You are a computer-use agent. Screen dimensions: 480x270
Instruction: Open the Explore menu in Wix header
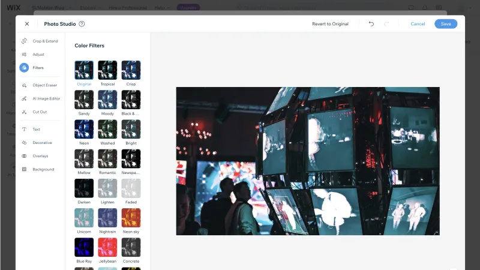tap(91, 8)
